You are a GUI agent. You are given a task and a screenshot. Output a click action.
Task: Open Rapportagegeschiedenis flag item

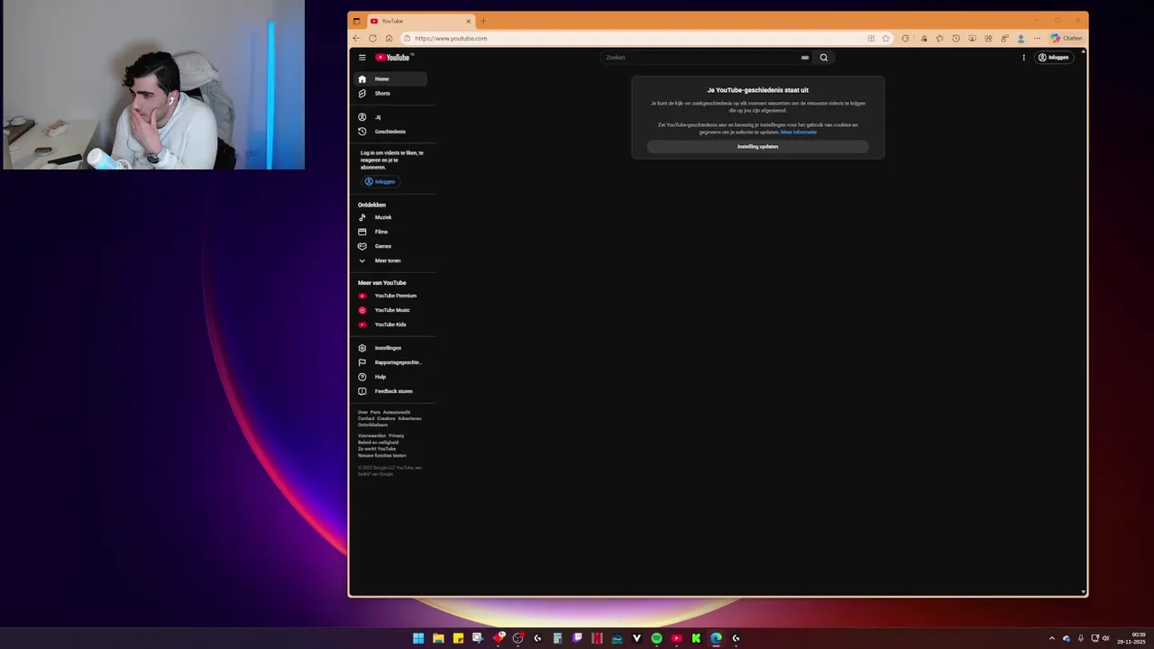click(390, 362)
